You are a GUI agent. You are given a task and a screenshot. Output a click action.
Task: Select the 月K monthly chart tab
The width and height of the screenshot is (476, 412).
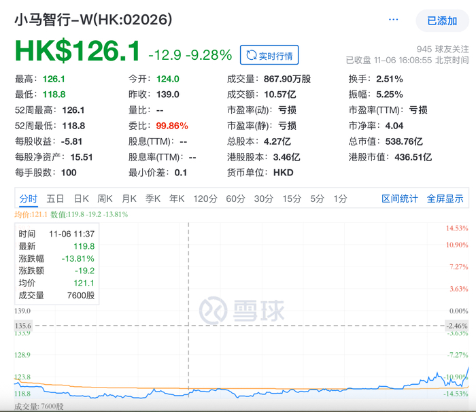click(x=129, y=199)
